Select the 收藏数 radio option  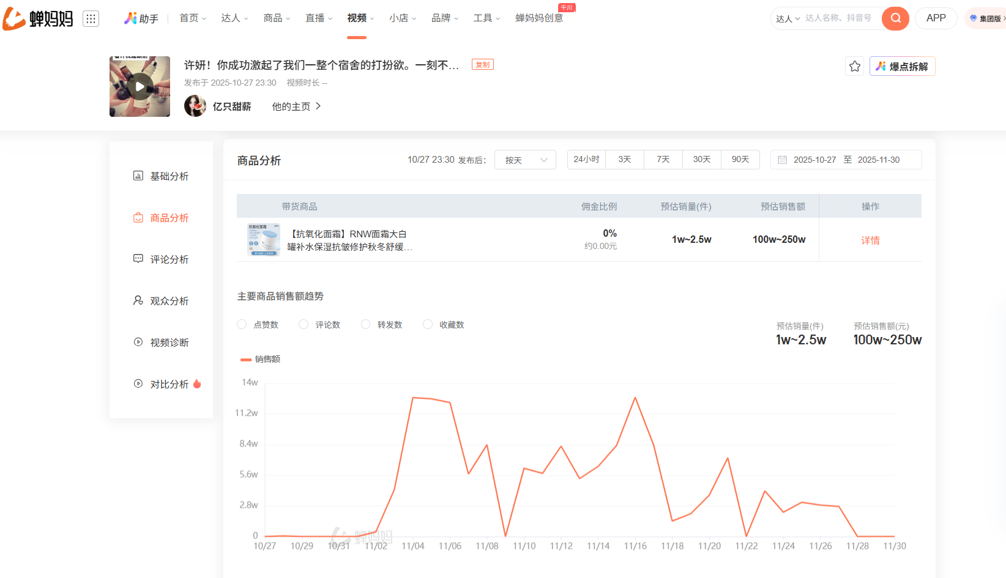pyautogui.click(x=428, y=325)
